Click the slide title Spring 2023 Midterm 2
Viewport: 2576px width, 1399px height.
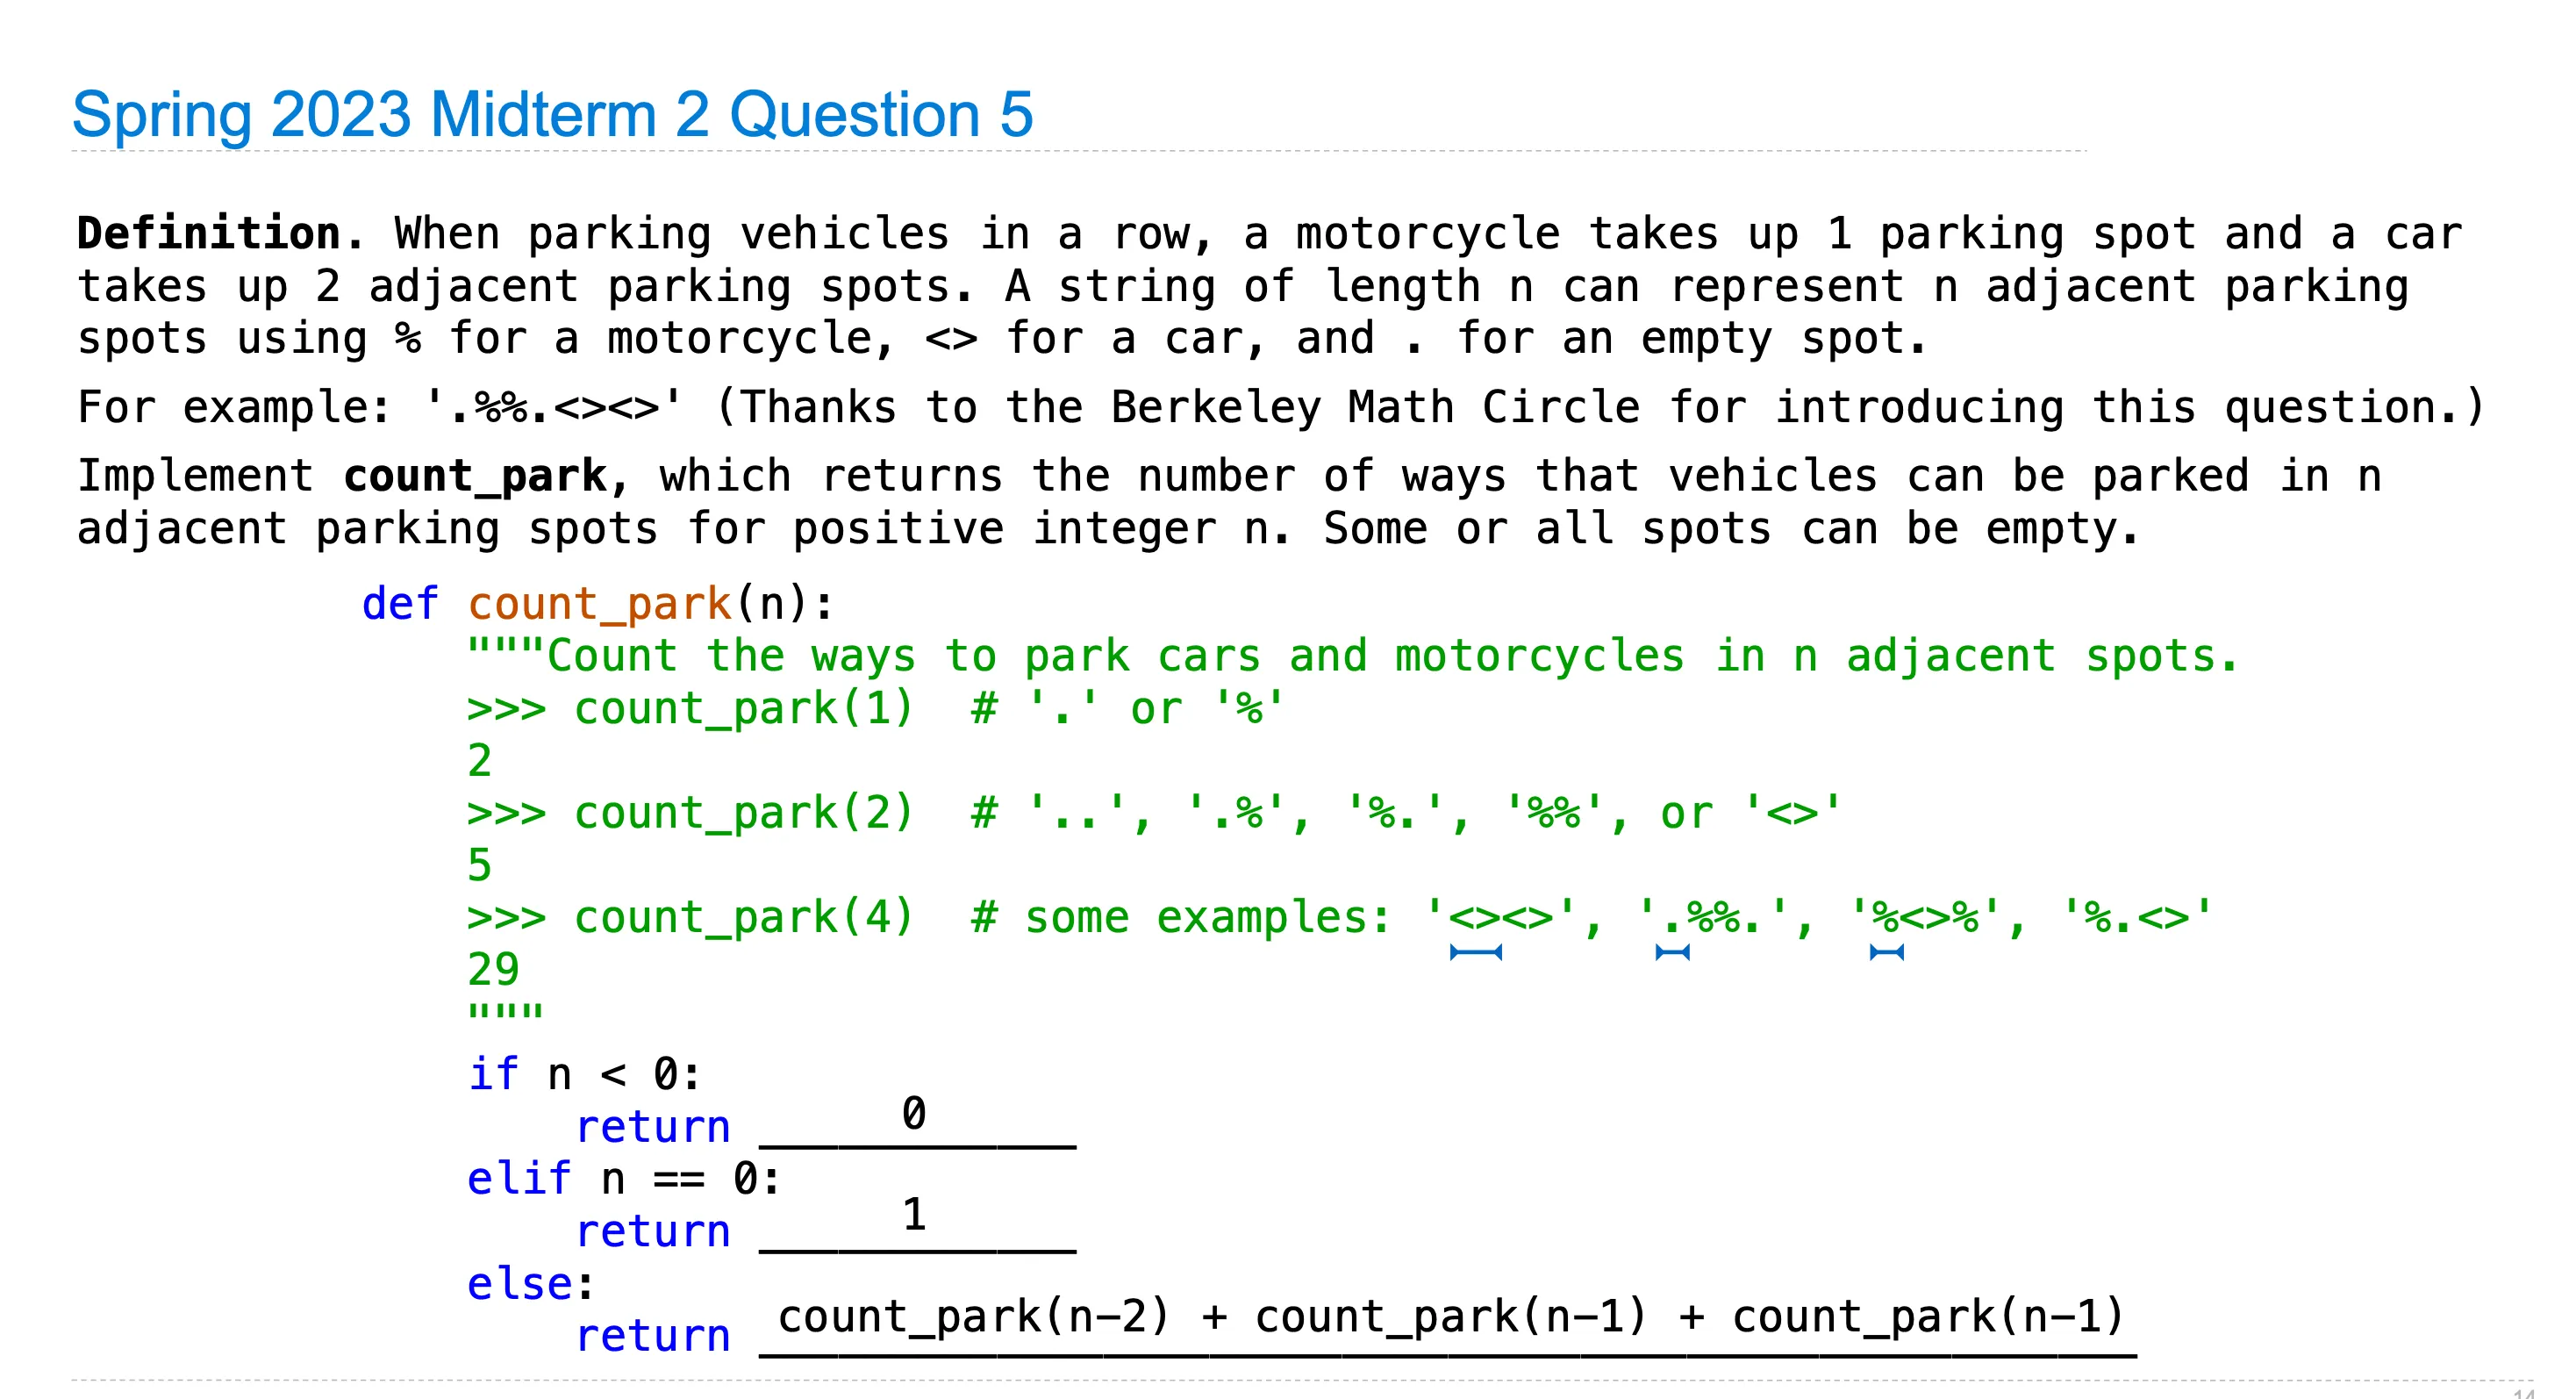551,114
